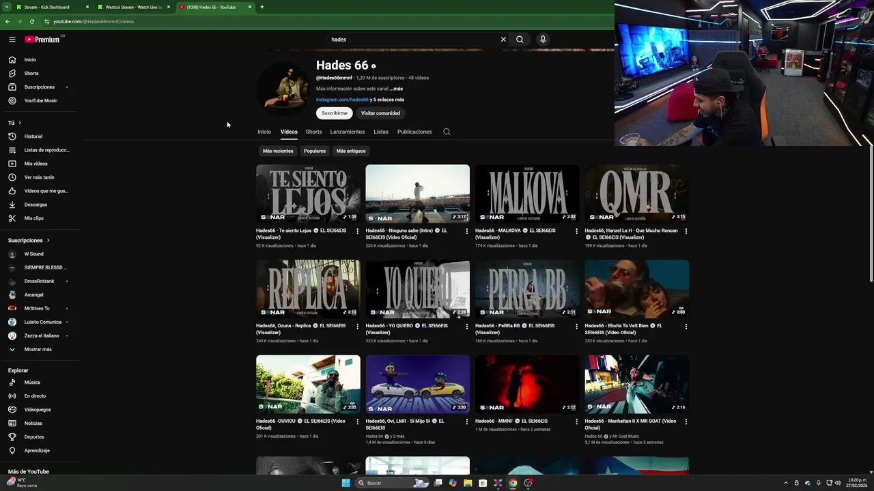Open options menu for Que Mucho Roncan
This screenshot has height=491, width=874.
(686, 231)
